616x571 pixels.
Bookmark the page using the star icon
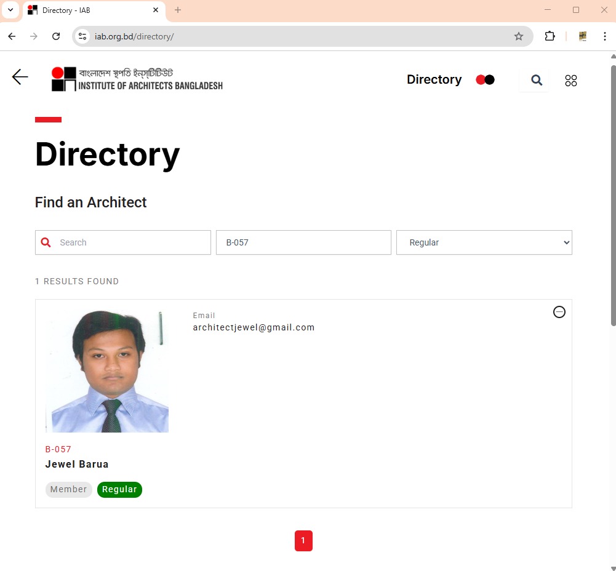pos(519,36)
